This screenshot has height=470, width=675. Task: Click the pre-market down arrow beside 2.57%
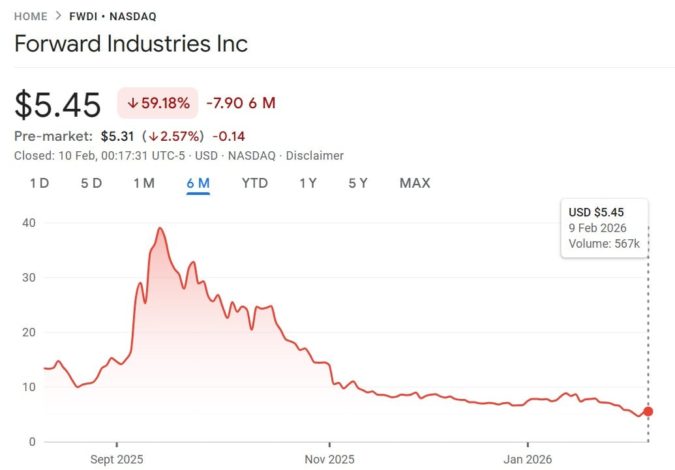pos(154,136)
